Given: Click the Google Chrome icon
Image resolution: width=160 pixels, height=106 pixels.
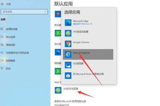Looking at the screenshot, I should 68,44.
